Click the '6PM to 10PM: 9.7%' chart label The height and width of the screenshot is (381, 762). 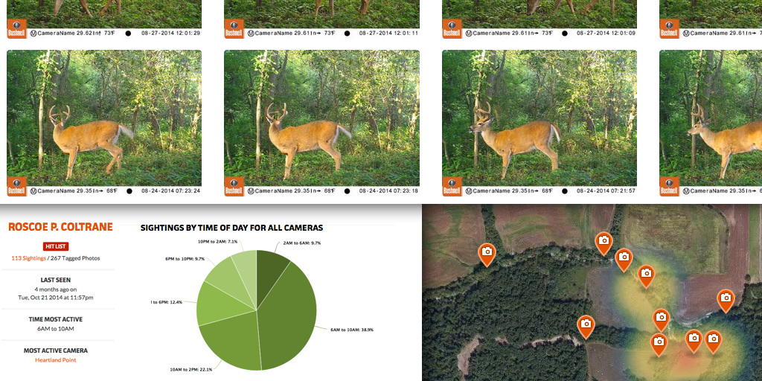[185, 259]
